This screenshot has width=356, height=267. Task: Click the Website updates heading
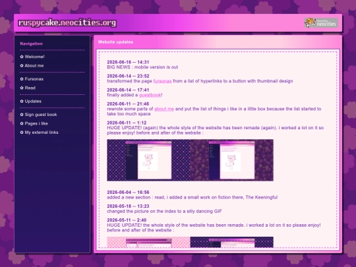pyautogui.click(x=115, y=42)
